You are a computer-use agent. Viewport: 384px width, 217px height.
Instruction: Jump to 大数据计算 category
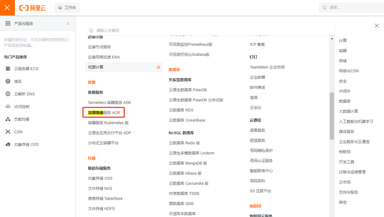[x=349, y=111]
